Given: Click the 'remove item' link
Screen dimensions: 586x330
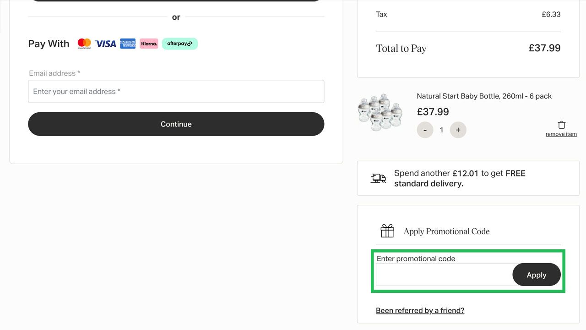Looking at the screenshot, I should [x=561, y=134].
